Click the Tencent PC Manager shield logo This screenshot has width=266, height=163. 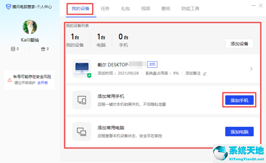(x=8, y=7)
